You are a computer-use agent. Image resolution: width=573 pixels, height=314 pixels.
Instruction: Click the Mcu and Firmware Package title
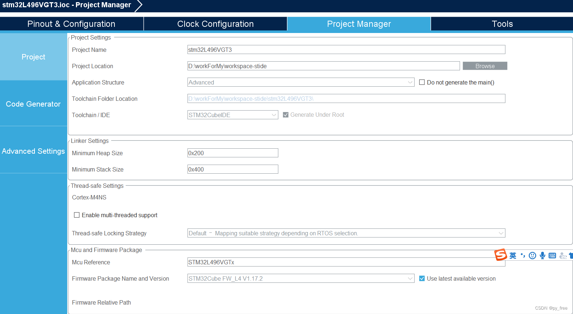106,250
